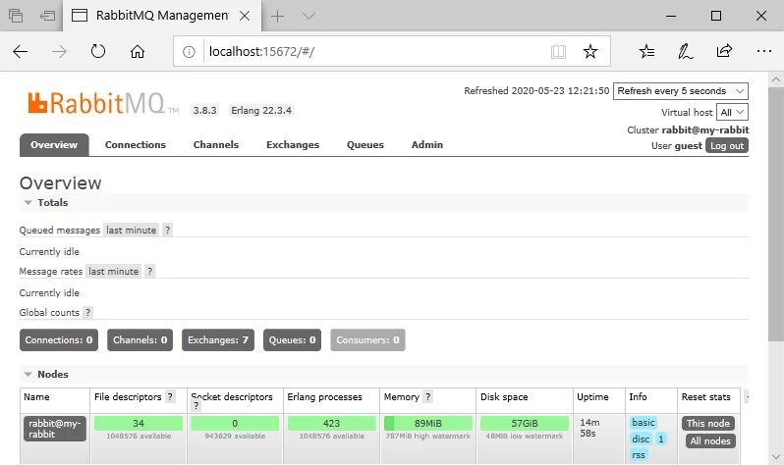Click help icon under Socket descriptors
Screen dimensions: 784x465
pyautogui.click(x=196, y=406)
